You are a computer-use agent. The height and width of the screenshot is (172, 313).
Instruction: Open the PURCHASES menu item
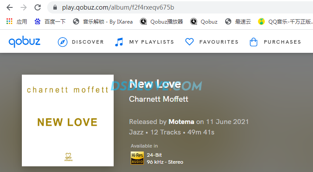coord(282,42)
